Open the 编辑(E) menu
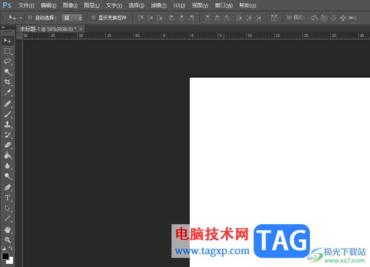370x267 pixels. 48,5
